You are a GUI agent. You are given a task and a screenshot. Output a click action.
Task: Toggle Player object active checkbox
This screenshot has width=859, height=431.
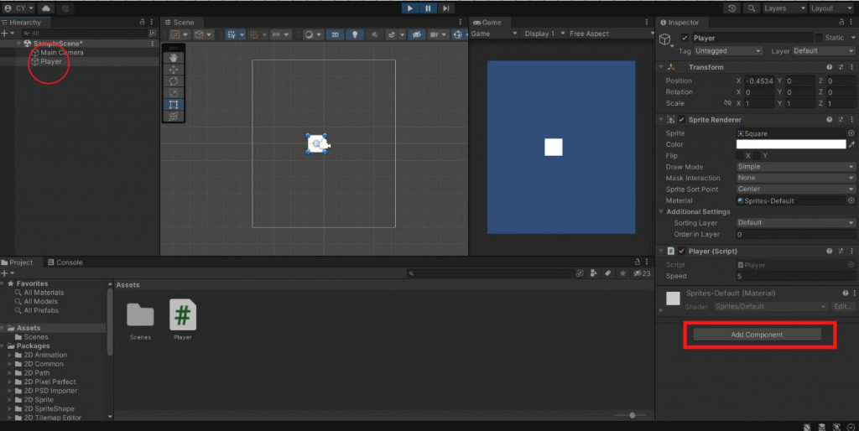tap(685, 38)
